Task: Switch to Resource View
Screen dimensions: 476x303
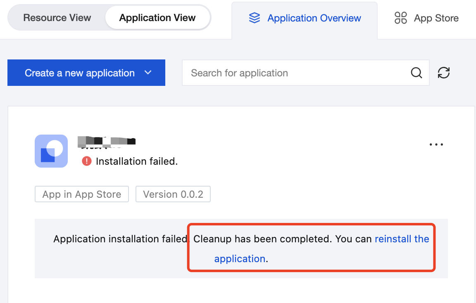Action: [57, 18]
